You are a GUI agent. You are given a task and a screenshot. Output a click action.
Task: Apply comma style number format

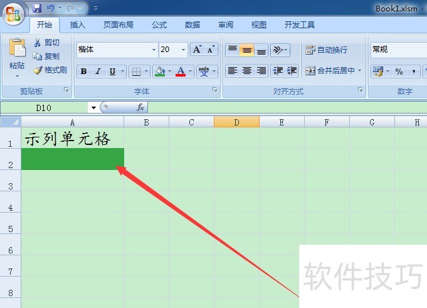pyautogui.click(x=413, y=72)
